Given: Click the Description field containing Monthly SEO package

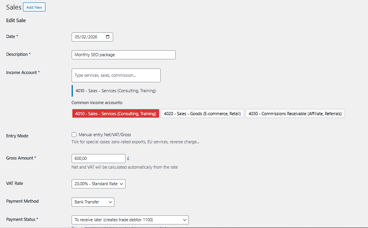Looking at the screenshot, I should coord(123,55).
